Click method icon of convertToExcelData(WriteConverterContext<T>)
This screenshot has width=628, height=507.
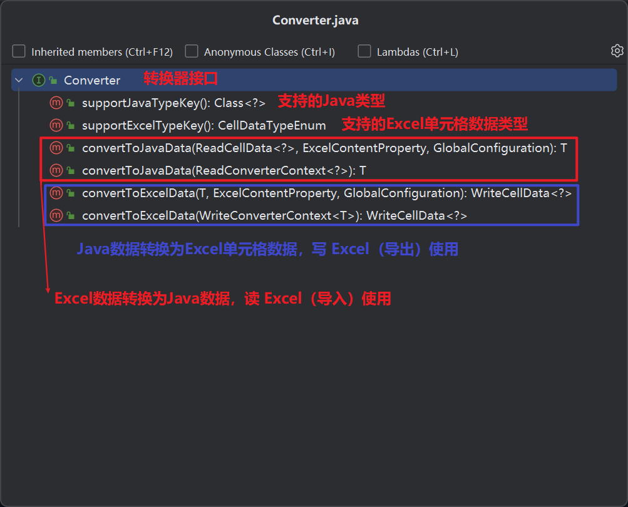pos(56,215)
